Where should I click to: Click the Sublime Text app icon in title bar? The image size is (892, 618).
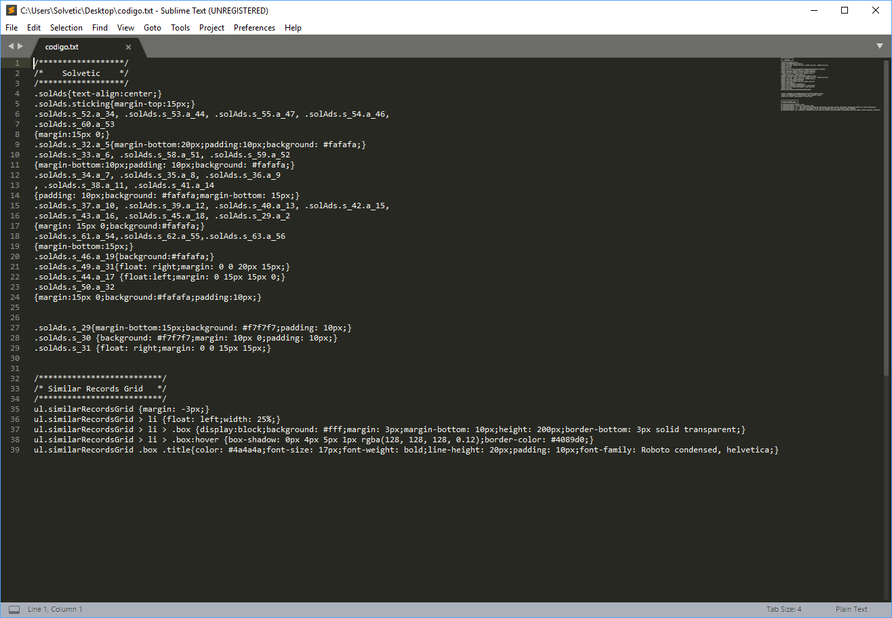11,10
